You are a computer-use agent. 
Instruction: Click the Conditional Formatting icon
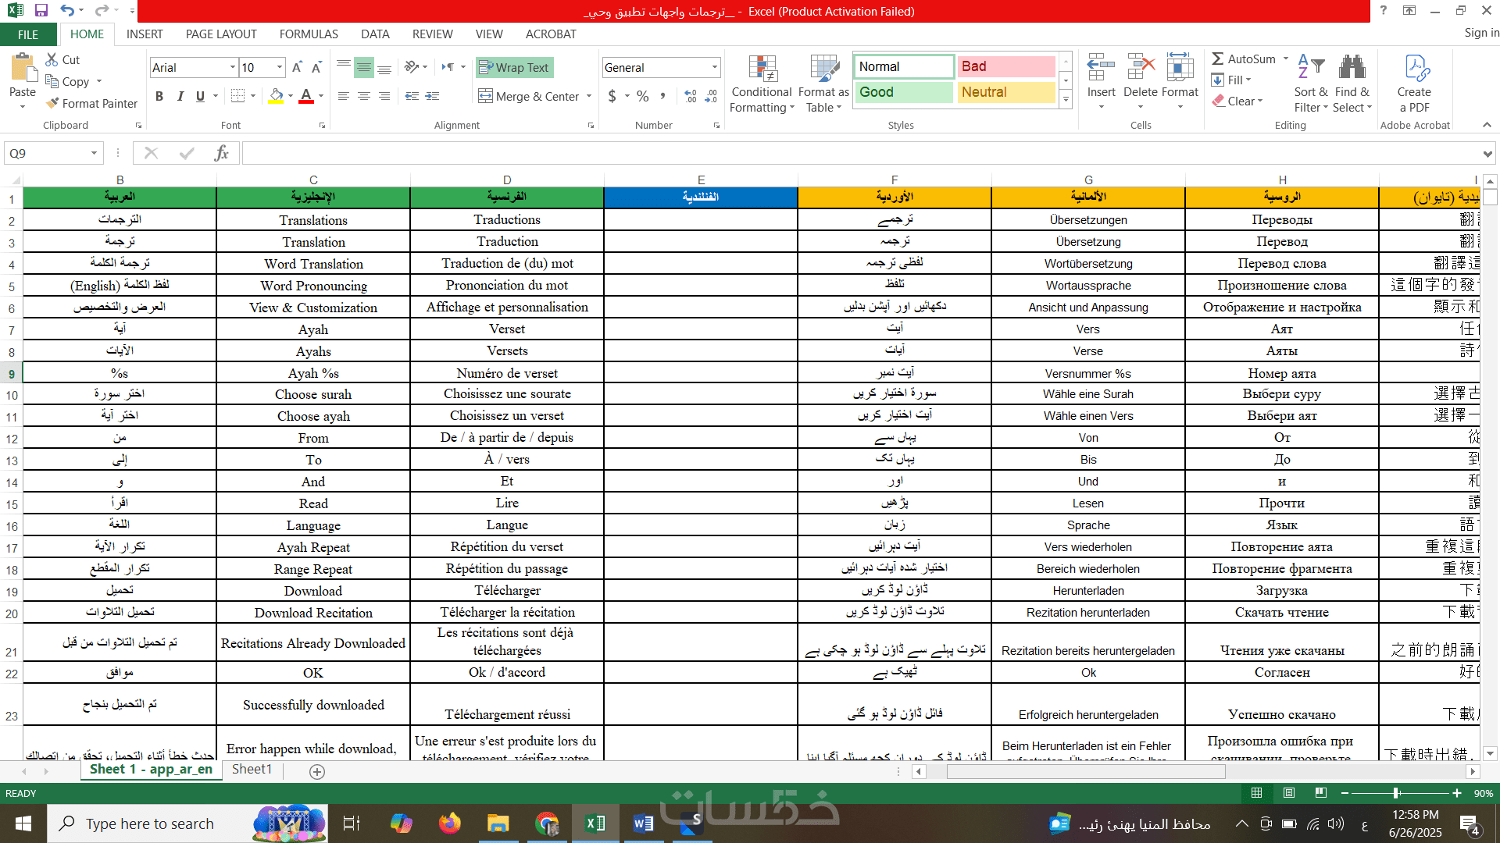[x=762, y=70]
